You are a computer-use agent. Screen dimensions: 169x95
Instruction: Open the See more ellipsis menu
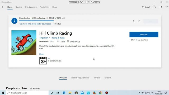point(167,7)
